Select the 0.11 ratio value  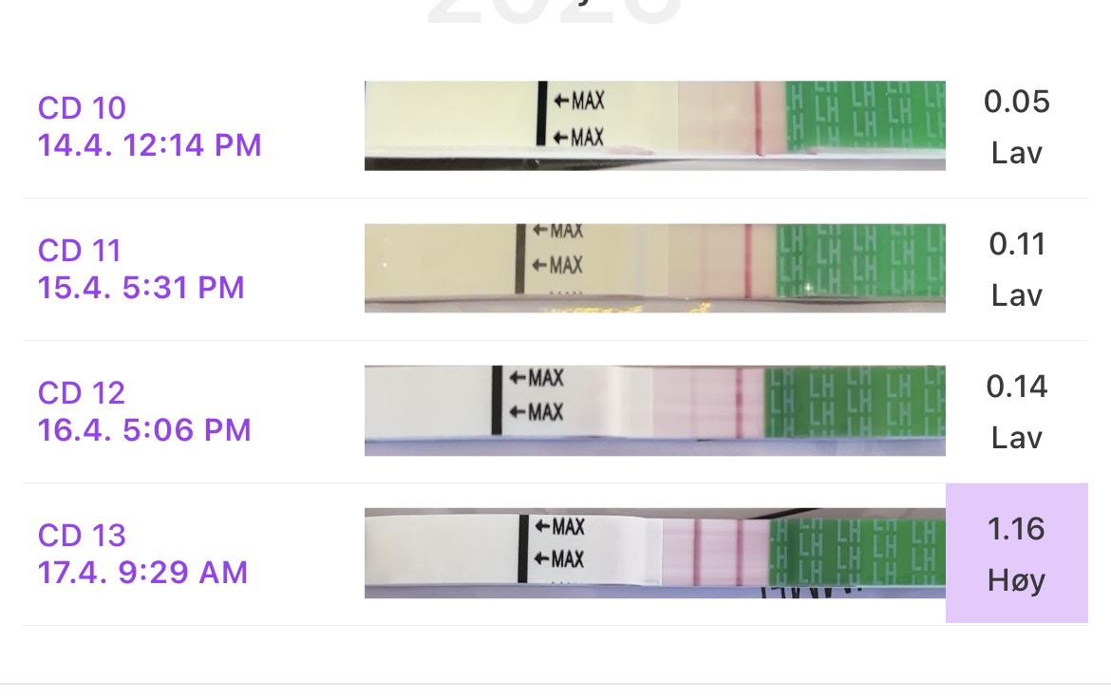coord(1016,245)
